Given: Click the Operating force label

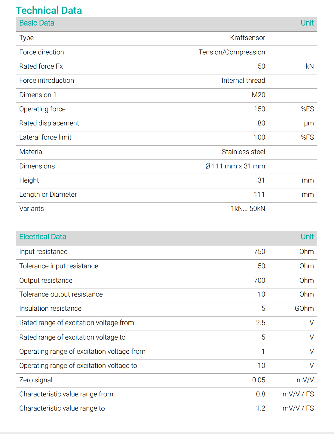Looking at the screenshot, I should coord(42,109).
